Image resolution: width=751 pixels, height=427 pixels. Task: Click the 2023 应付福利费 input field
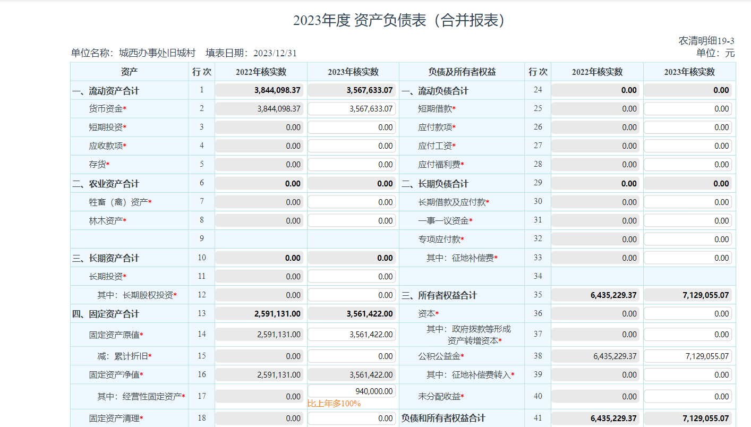pos(688,165)
